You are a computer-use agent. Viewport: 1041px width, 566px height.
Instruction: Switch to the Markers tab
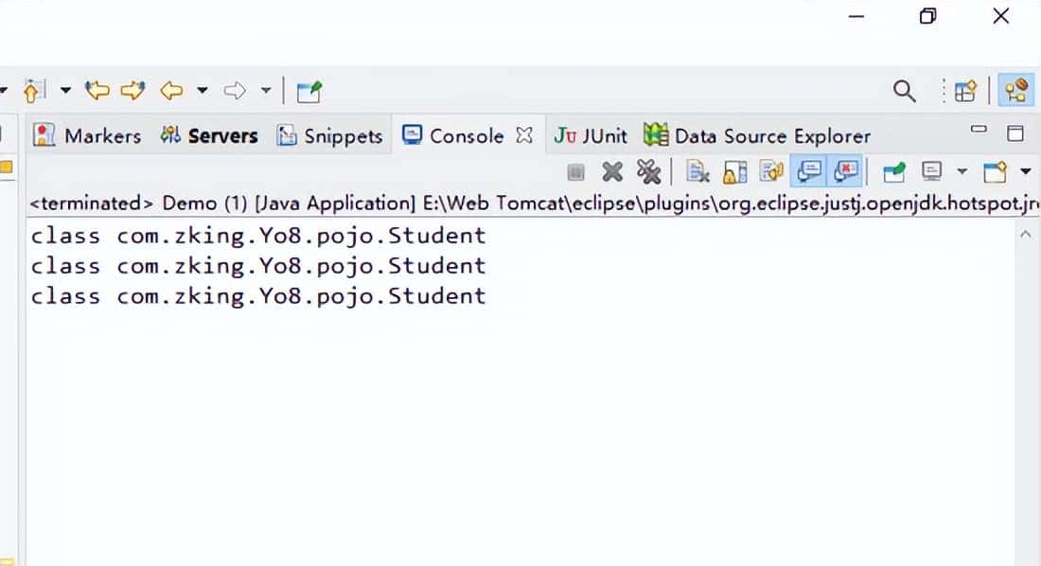(x=87, y=135)
